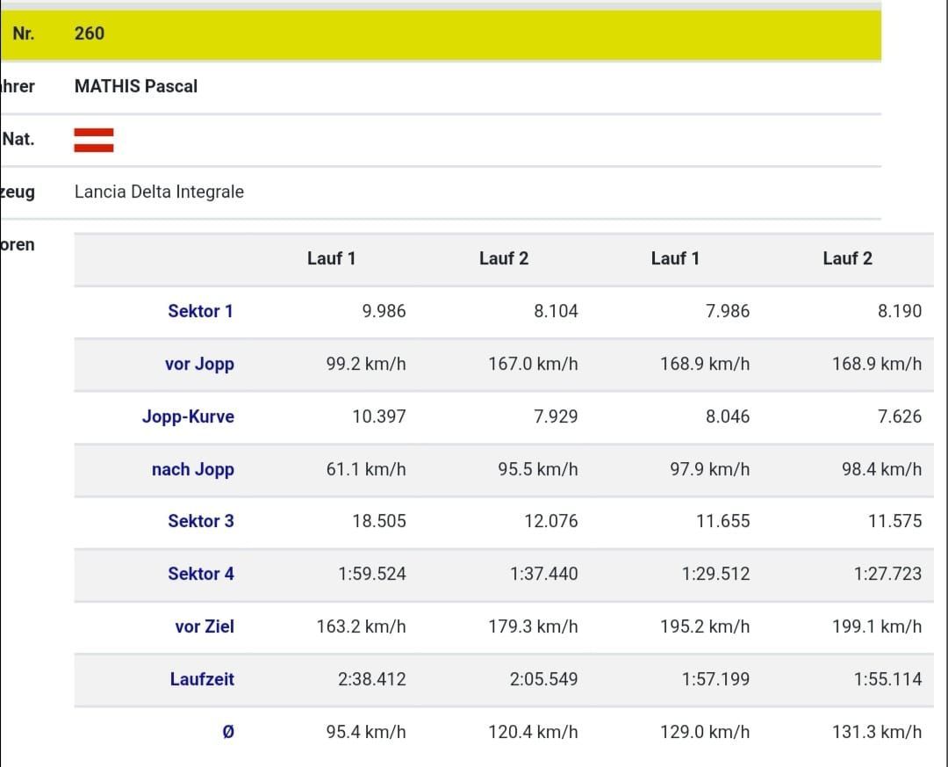Select the Sektor 3 time 11.655
Image resolution: width=948 pixels, height=767 pixels.
click(722, 521)
